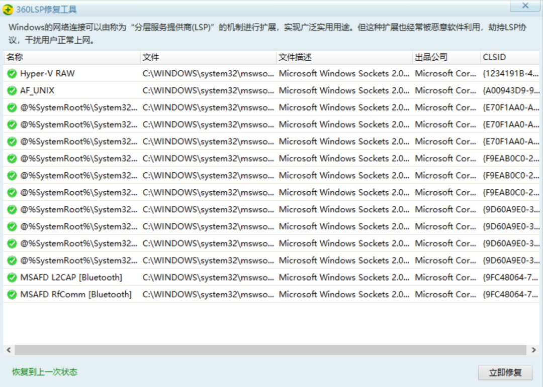Viewport: 543px width, 387px height.
Task: Click the file path cell in the AF_UNIX row
Action: click(208, 91)
